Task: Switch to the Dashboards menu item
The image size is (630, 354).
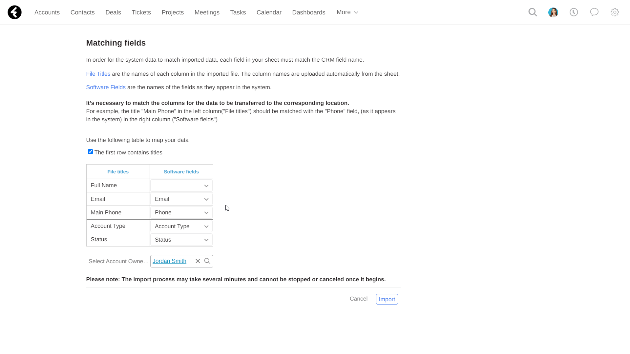Action: click(x=309, y=12)
